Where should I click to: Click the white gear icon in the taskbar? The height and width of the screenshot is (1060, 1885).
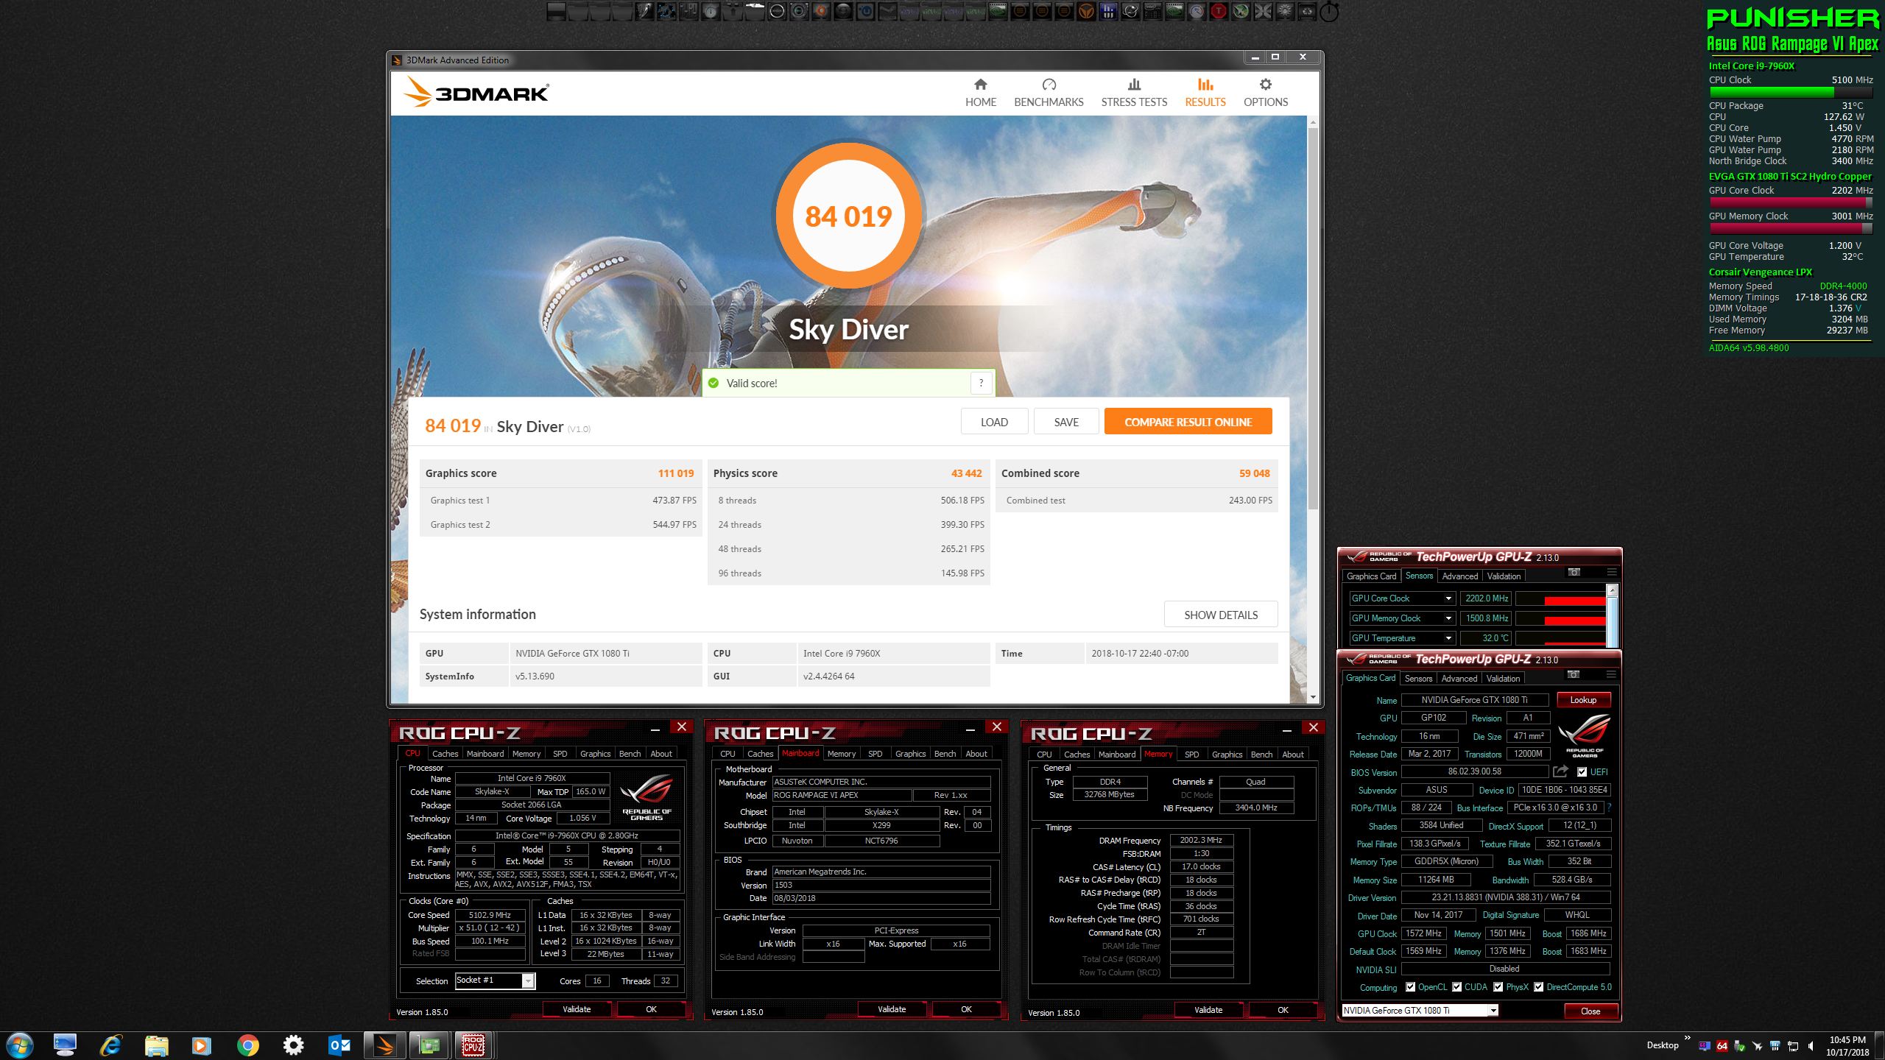pos(293,1045)
